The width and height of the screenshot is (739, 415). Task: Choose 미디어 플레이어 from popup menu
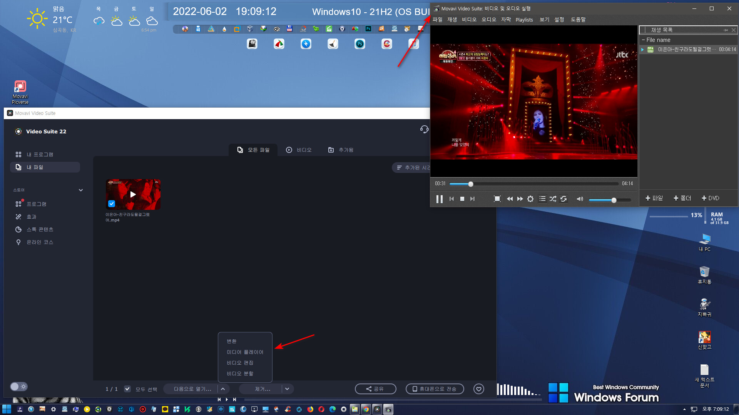coord(245,352)
